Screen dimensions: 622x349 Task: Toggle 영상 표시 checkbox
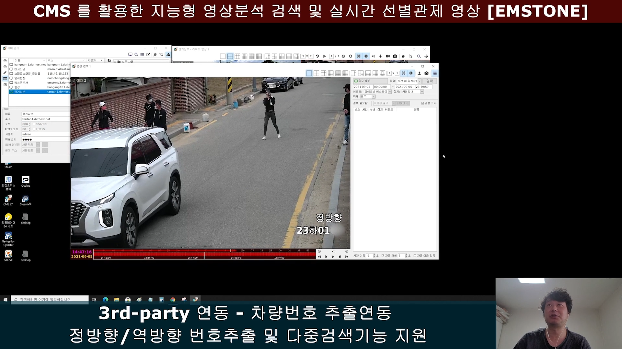(x=422, y=103)
